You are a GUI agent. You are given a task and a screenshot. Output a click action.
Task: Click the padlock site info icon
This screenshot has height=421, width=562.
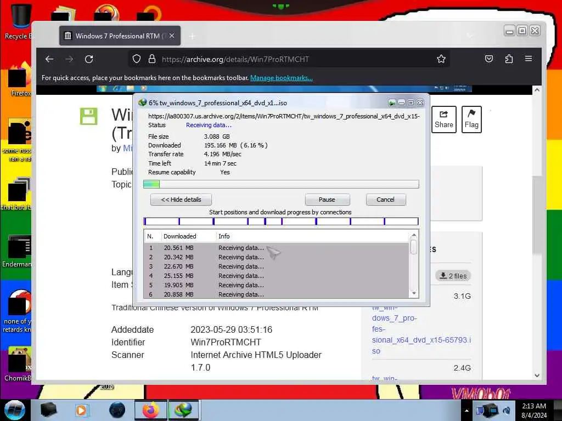[x=152, y=59]
